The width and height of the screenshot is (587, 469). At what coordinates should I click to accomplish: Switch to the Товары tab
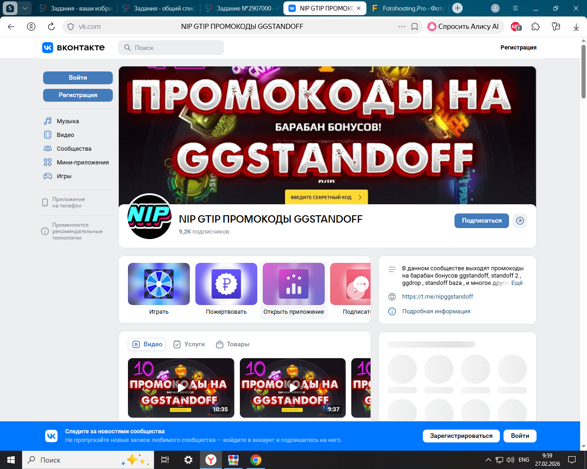[233, 344]
